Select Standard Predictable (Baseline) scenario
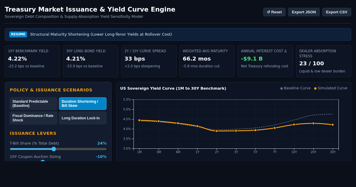 pos(34,104)
